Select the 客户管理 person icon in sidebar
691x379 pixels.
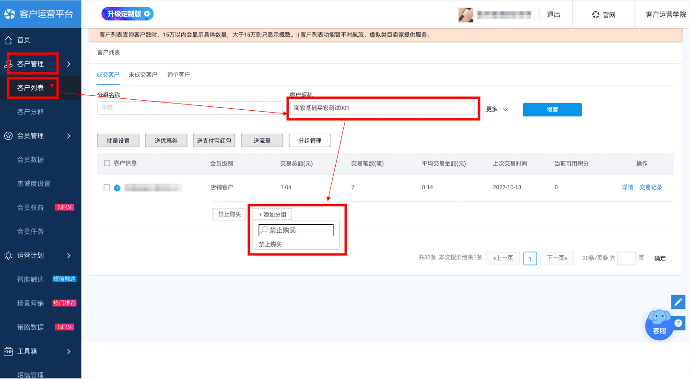(x=9, y=63)
